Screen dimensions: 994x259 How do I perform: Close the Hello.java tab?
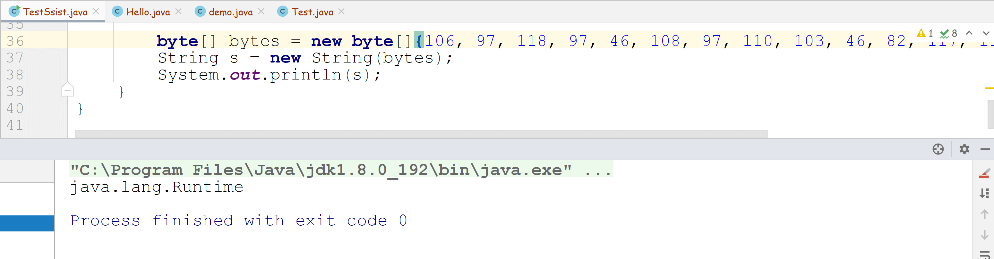tap(178, 12)
